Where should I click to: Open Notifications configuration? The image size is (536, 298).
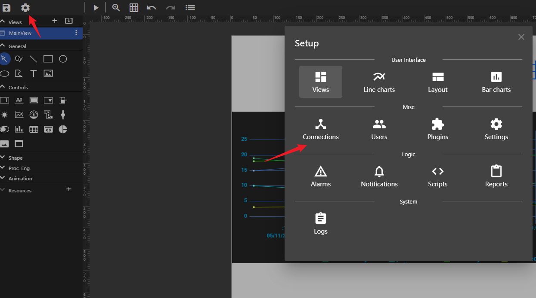[x=379, y=176]
